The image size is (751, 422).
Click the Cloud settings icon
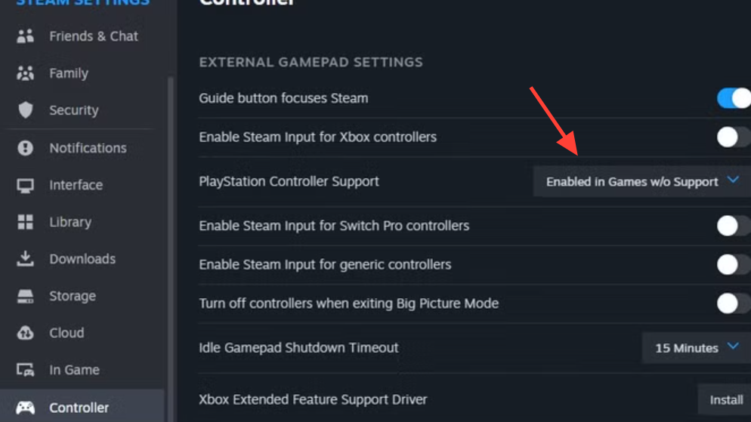coord(26,333)
